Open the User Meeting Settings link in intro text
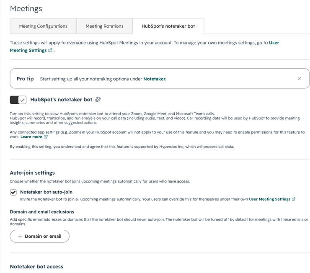The height and width of the screenshot is (273, 310). pyautogui.click(x=28, y=50)
